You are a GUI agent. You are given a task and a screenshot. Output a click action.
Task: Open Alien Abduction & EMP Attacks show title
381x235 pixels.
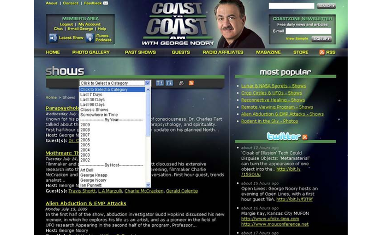[86, 203]
